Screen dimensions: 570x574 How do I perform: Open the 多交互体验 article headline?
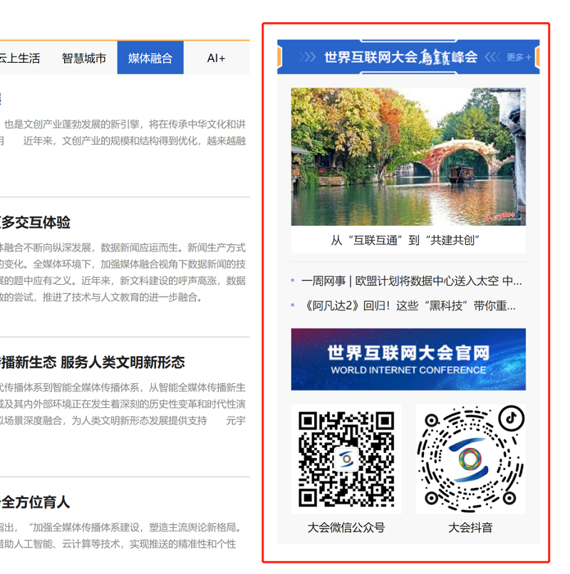[35, 223]
